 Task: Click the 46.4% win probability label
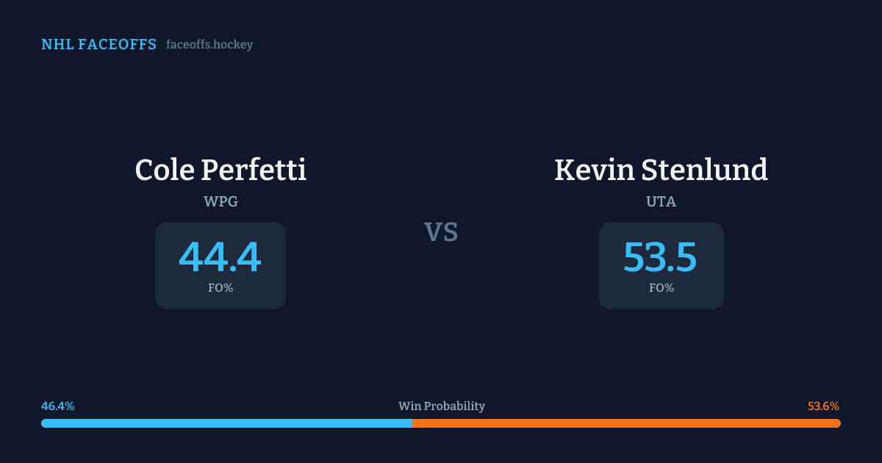[x=58, y=406]
